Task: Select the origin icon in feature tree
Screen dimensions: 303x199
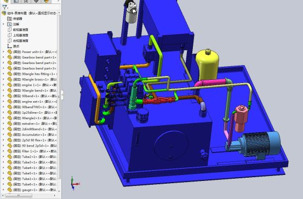Action: point(9,46)
